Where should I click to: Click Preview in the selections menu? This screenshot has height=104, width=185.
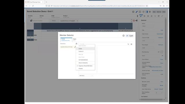click(85, 68)
